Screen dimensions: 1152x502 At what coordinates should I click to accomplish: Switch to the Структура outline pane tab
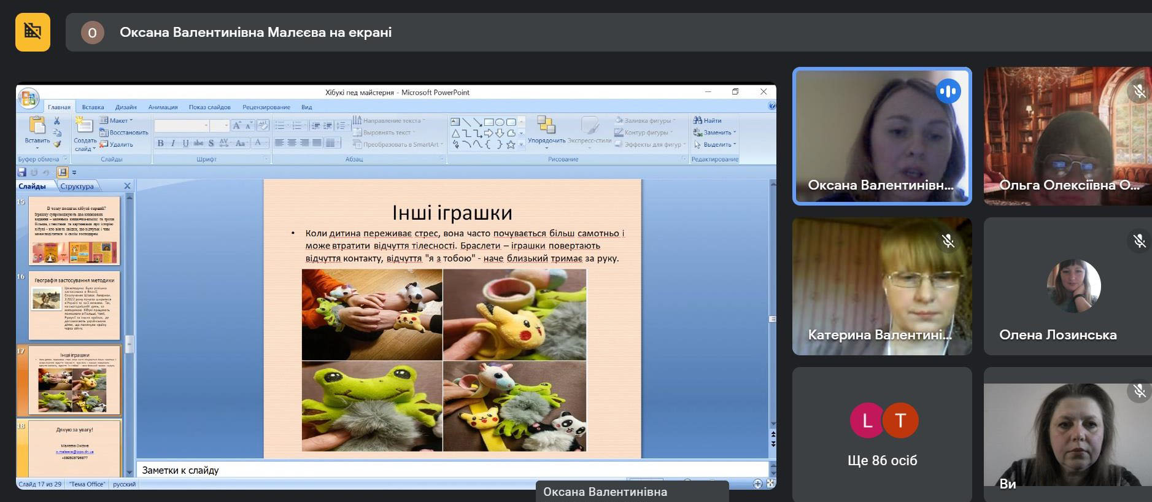[x=77, y=186]
